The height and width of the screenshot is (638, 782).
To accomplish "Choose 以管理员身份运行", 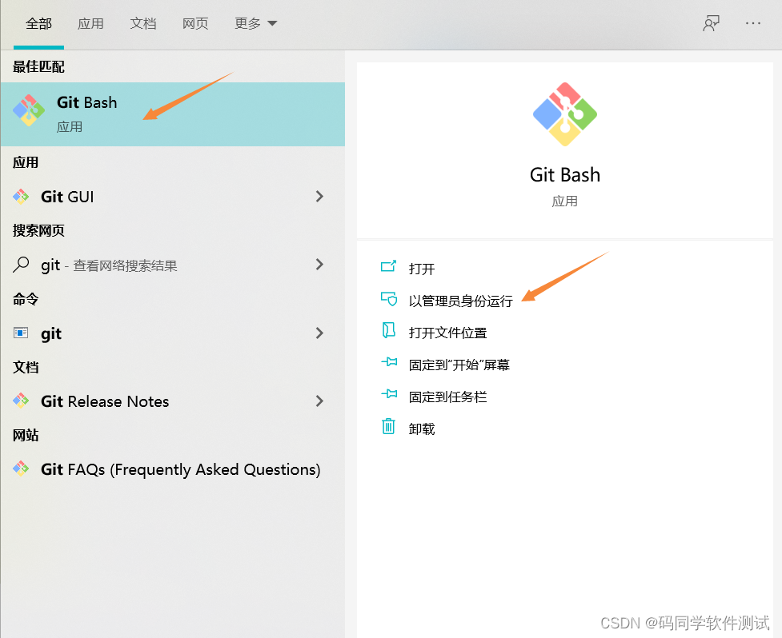I will (461, 301).
